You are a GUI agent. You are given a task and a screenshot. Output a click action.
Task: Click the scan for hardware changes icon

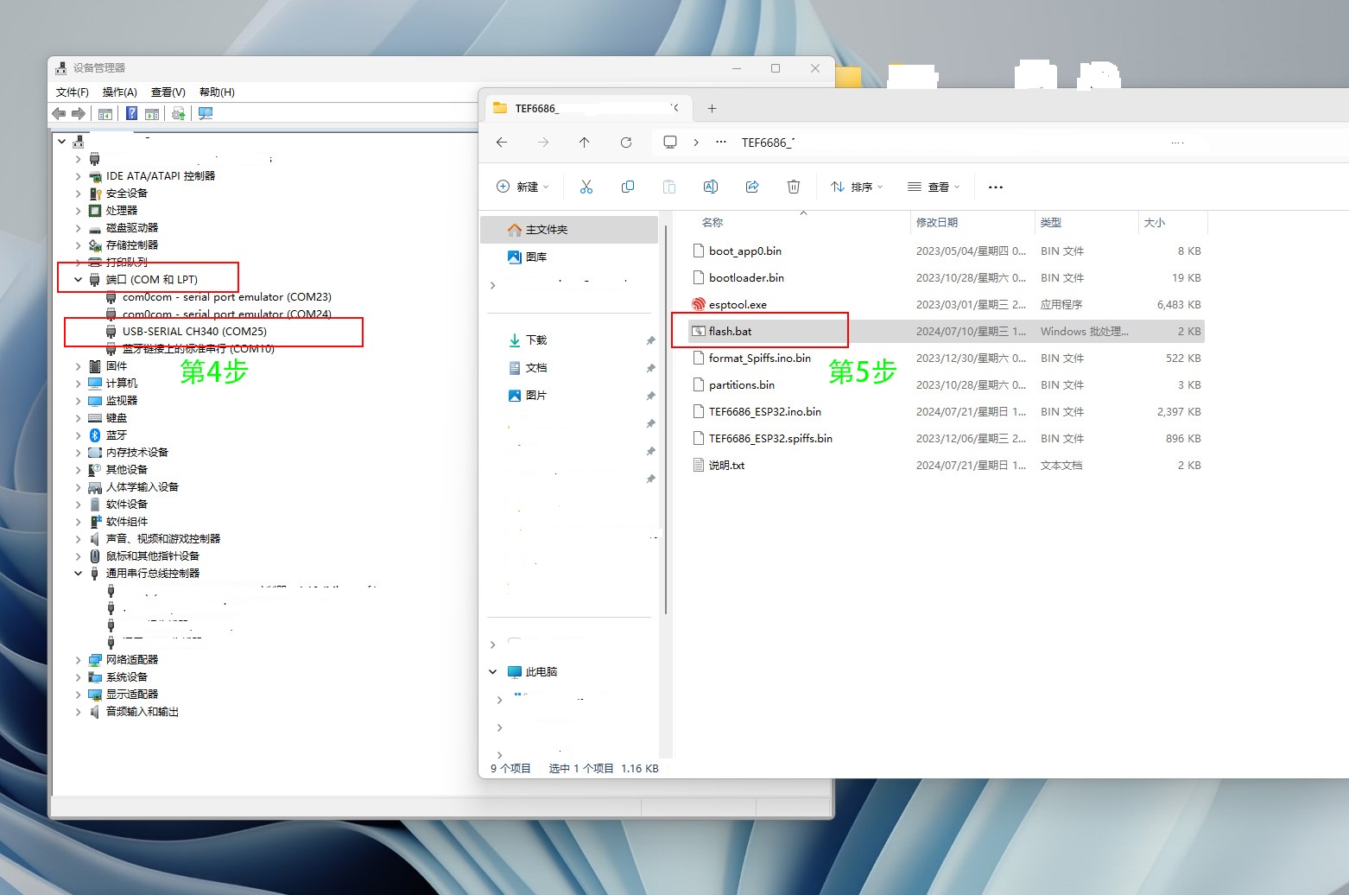[x=206, y=114]
